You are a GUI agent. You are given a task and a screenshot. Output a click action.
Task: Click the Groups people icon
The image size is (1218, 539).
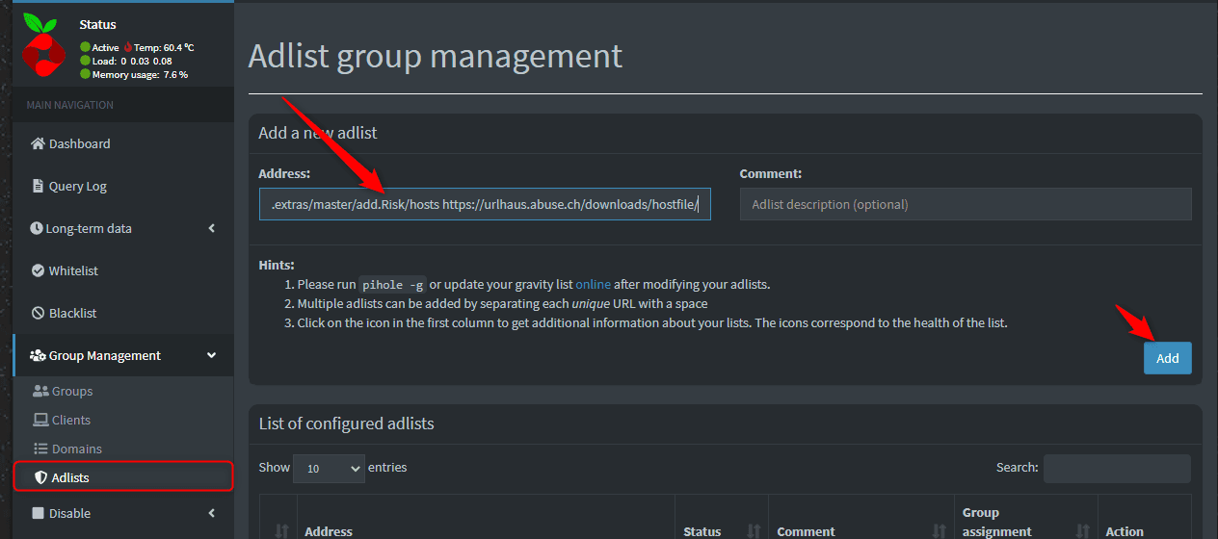point(40,391)
